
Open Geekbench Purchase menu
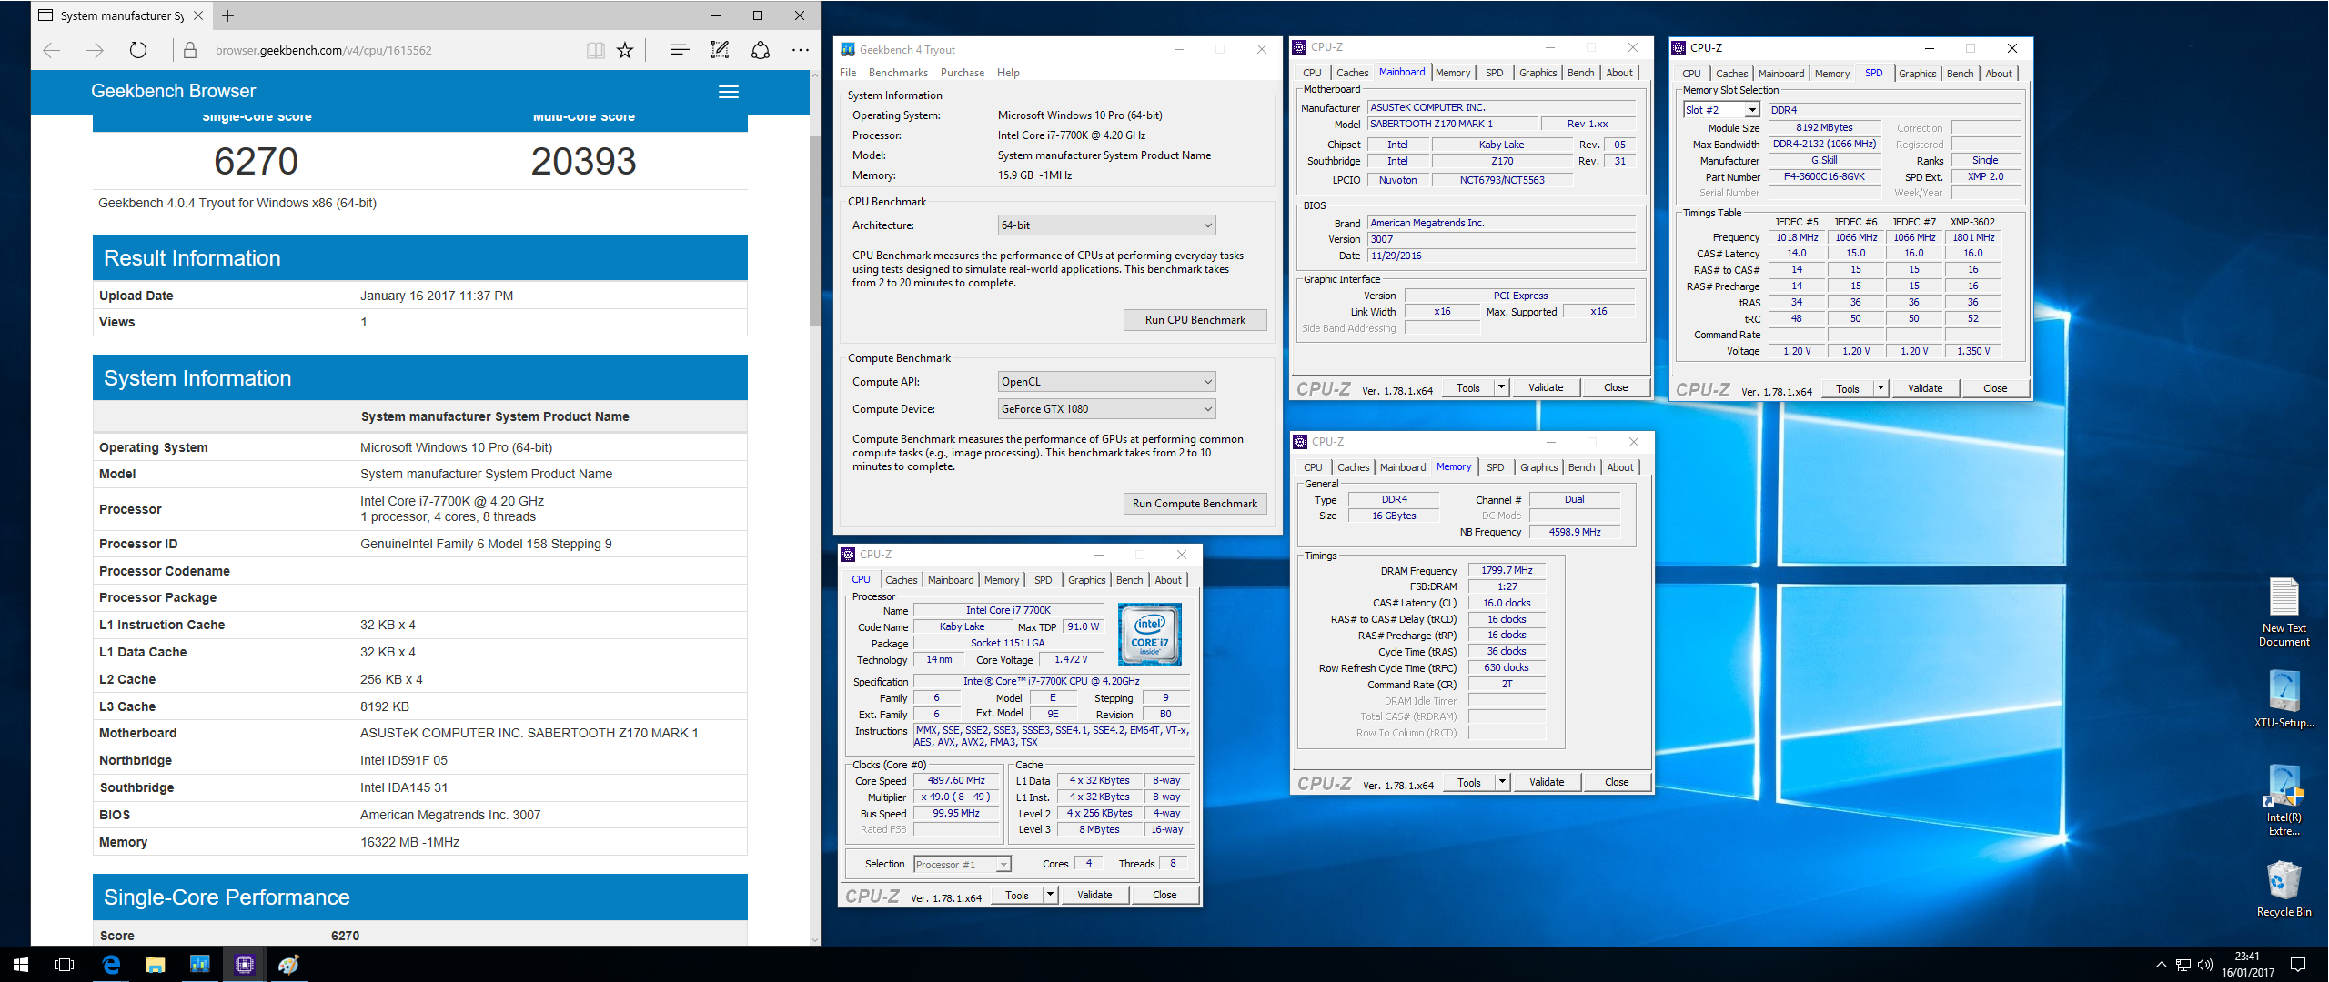[x=963, y=73]
